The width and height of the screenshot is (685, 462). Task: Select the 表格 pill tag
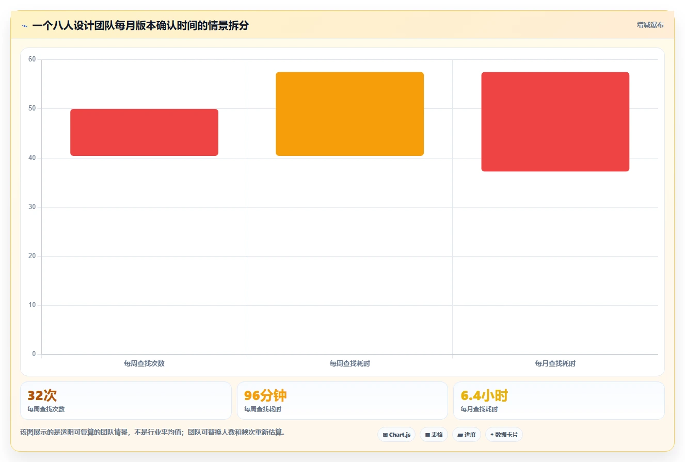pyautogui.click(x=434, y=435)
